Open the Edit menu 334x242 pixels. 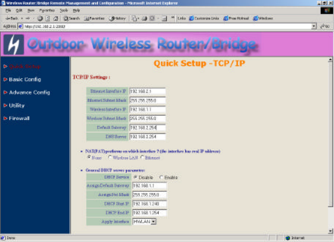click(x=19, y=10)
